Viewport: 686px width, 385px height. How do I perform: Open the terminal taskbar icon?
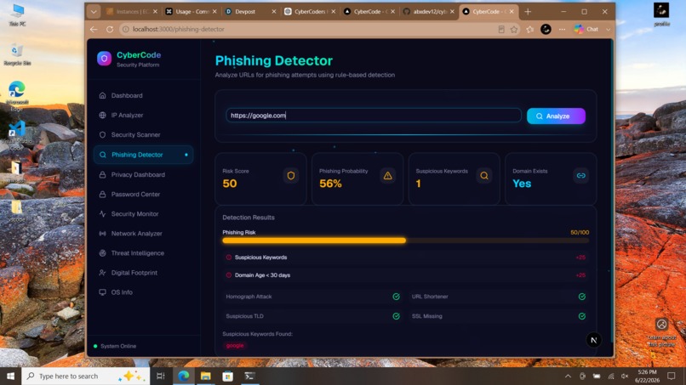coord(250,376)
